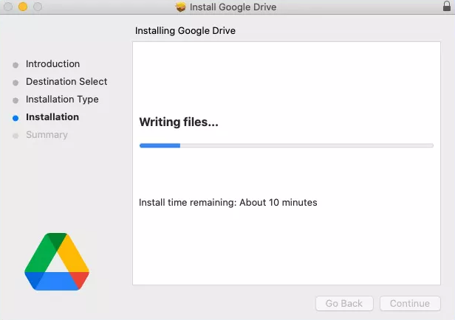Click the Destination Select step bullet

tap(16, 83)
